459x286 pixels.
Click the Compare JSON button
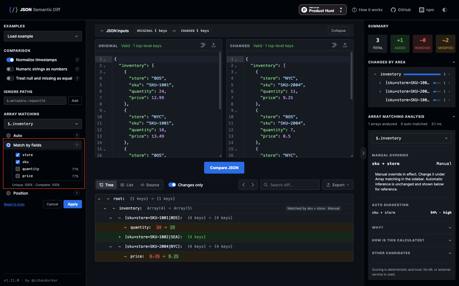click(224, 168)
